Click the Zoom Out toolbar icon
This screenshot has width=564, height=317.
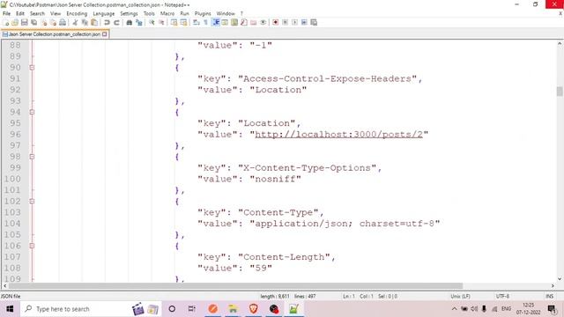tap(161, 22)
